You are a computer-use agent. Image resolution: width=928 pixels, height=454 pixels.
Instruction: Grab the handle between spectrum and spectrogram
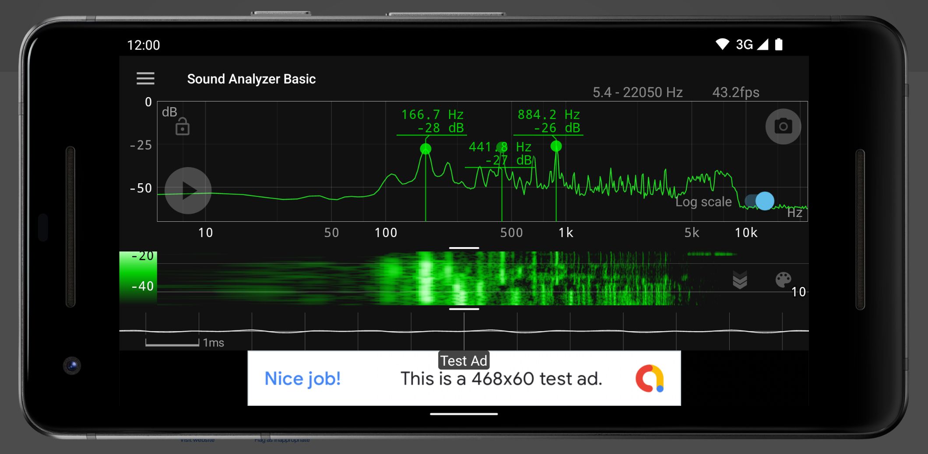(464, 248)
